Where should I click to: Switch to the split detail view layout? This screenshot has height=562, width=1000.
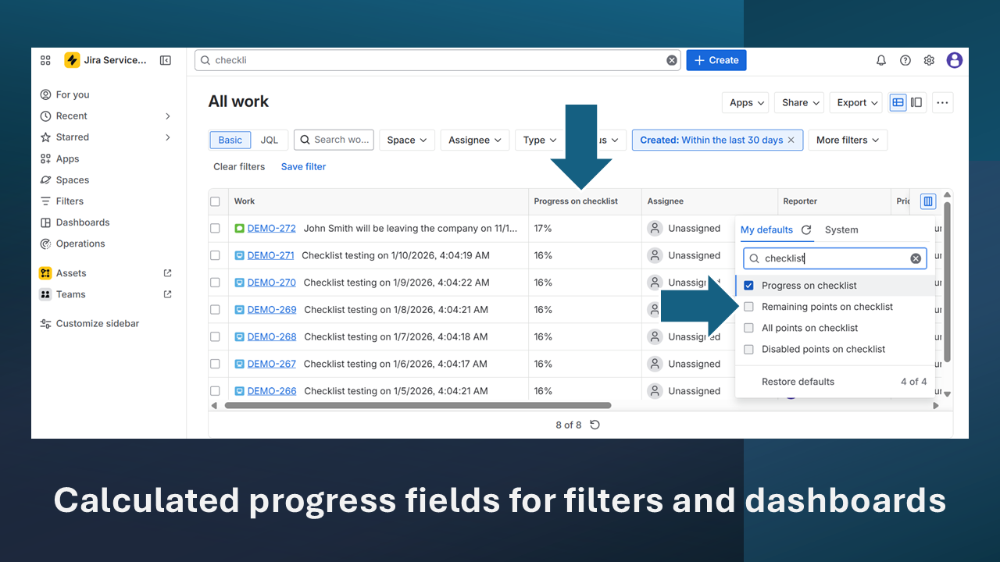(x=916, y=102)
